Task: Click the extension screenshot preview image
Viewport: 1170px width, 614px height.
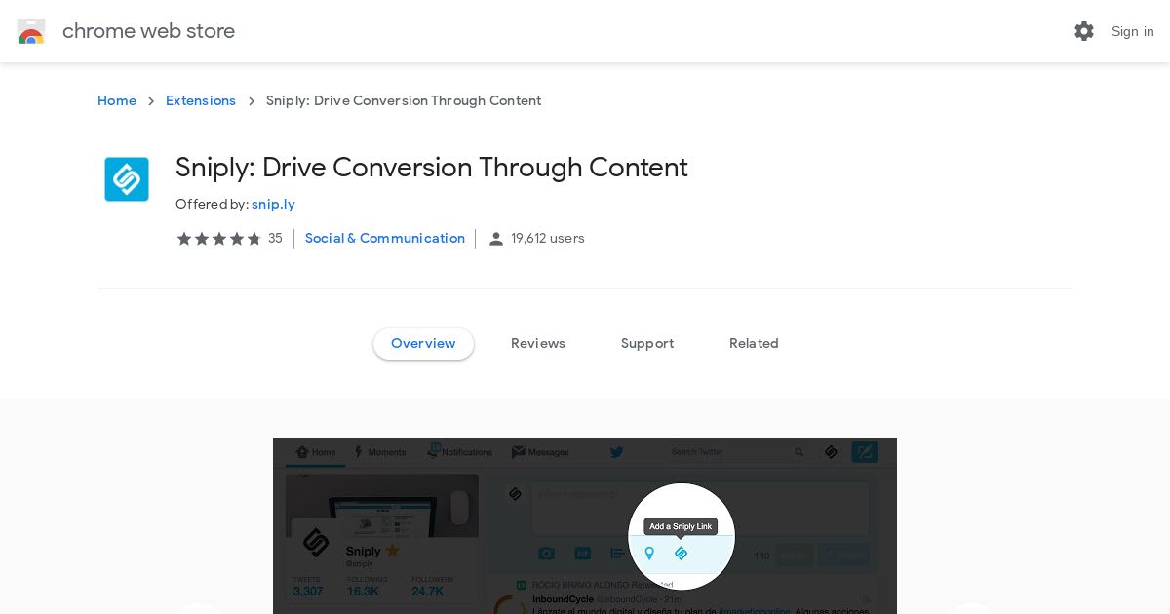Action: 585,526
